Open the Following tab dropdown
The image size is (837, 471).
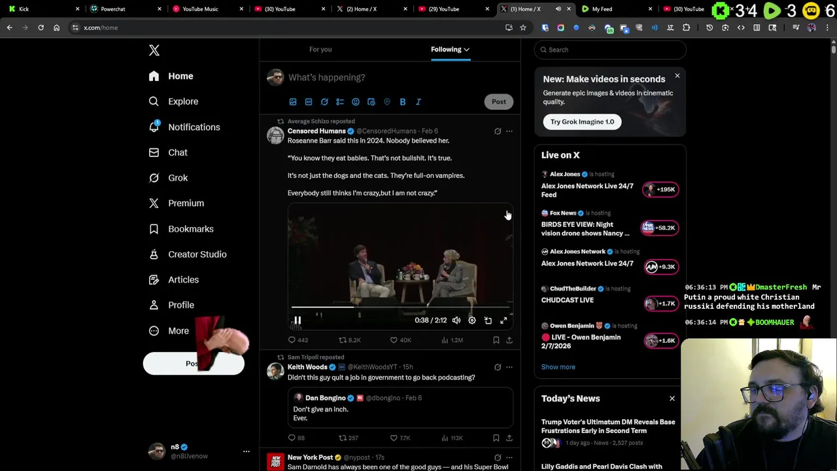(450, 49)
